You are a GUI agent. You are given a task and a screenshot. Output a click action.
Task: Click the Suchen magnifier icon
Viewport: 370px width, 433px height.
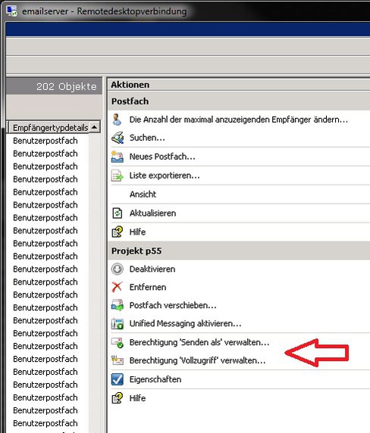tap(118, 138)
